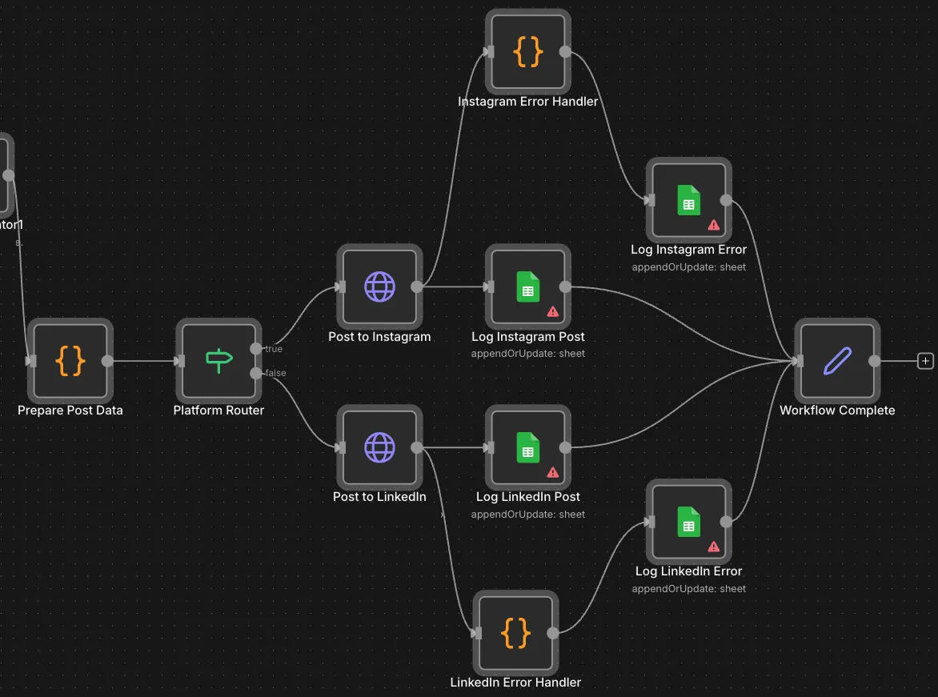Click output connector of Prepare Post Data

108,361
